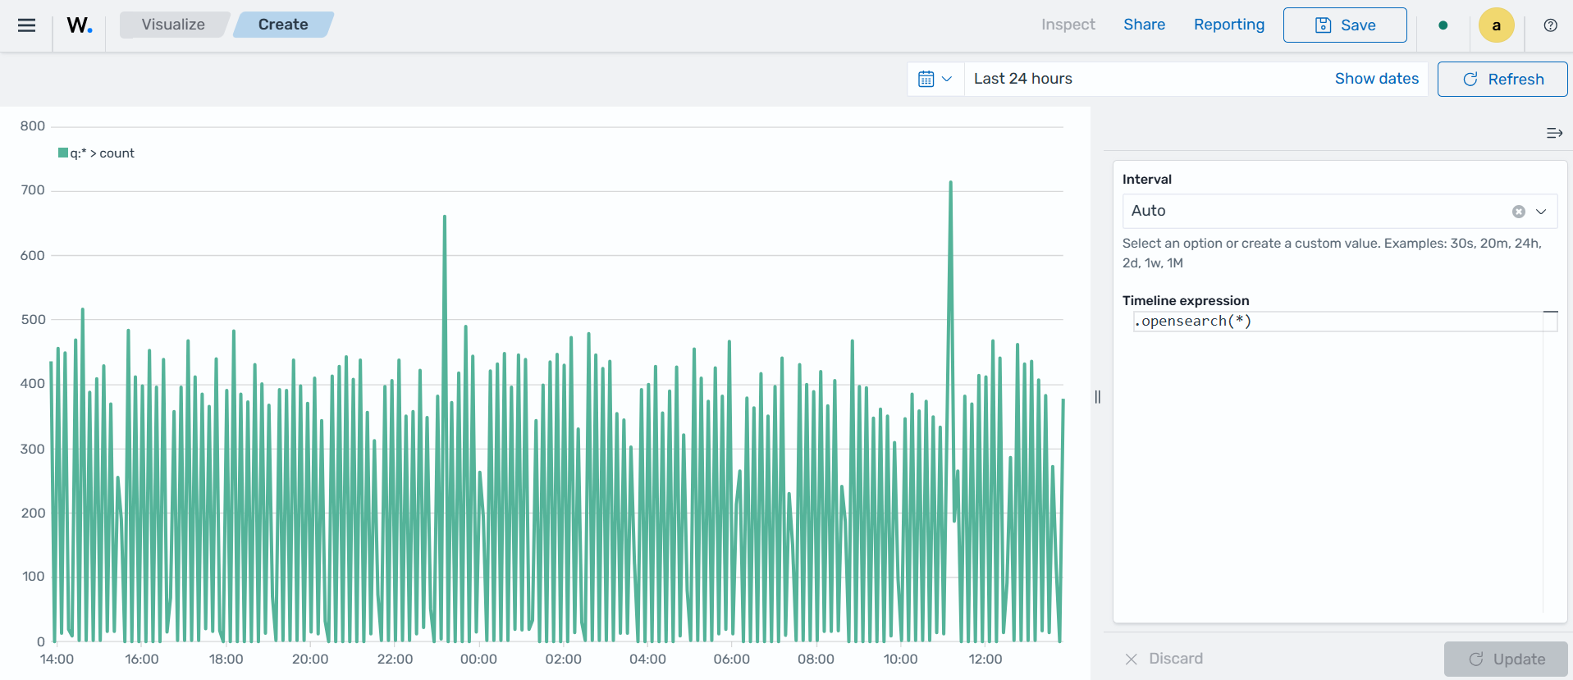The image size is (1573, 680).
Task: Click the 700-peak spike near 11:00
Action: (950, 183)
